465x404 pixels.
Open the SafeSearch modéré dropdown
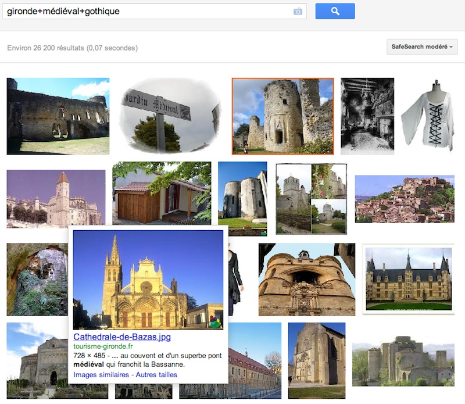point(422,47)
